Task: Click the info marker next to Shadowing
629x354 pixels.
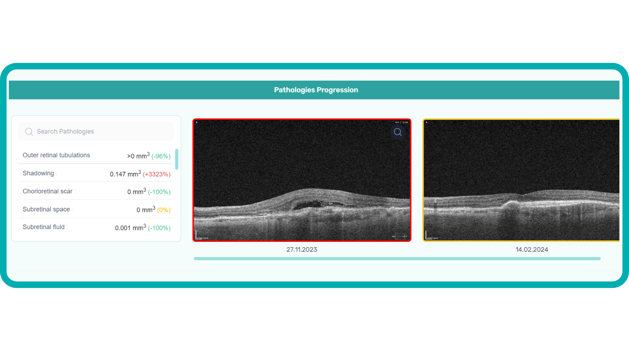Action: pyautogui.click(x=56, y=174)
